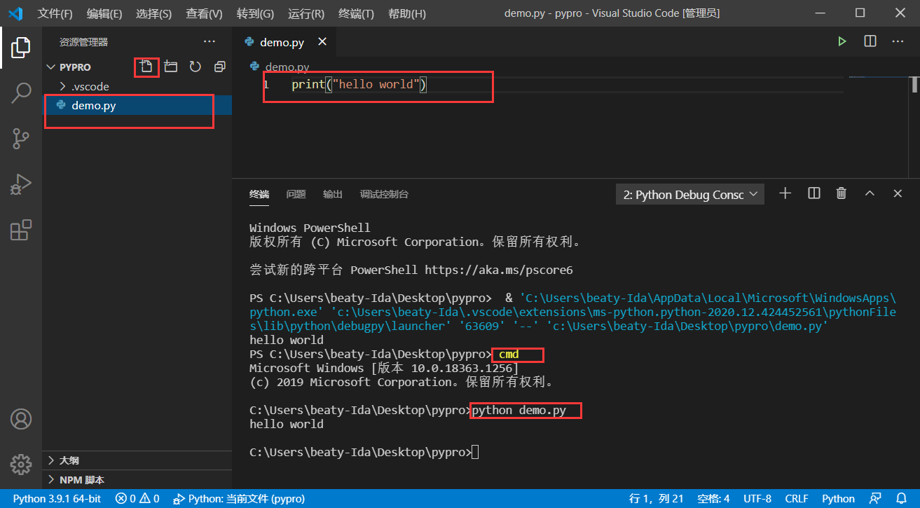Activate the demo.py editor tab
920x508 pixels.
(282, 42)
